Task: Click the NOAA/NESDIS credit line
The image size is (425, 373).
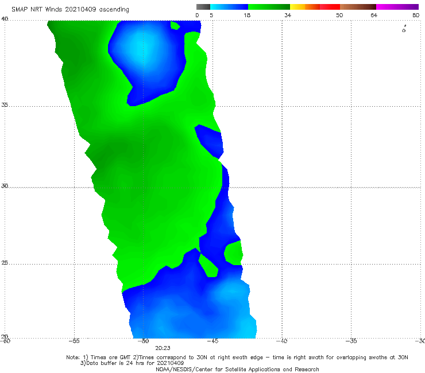Action: 237,369
